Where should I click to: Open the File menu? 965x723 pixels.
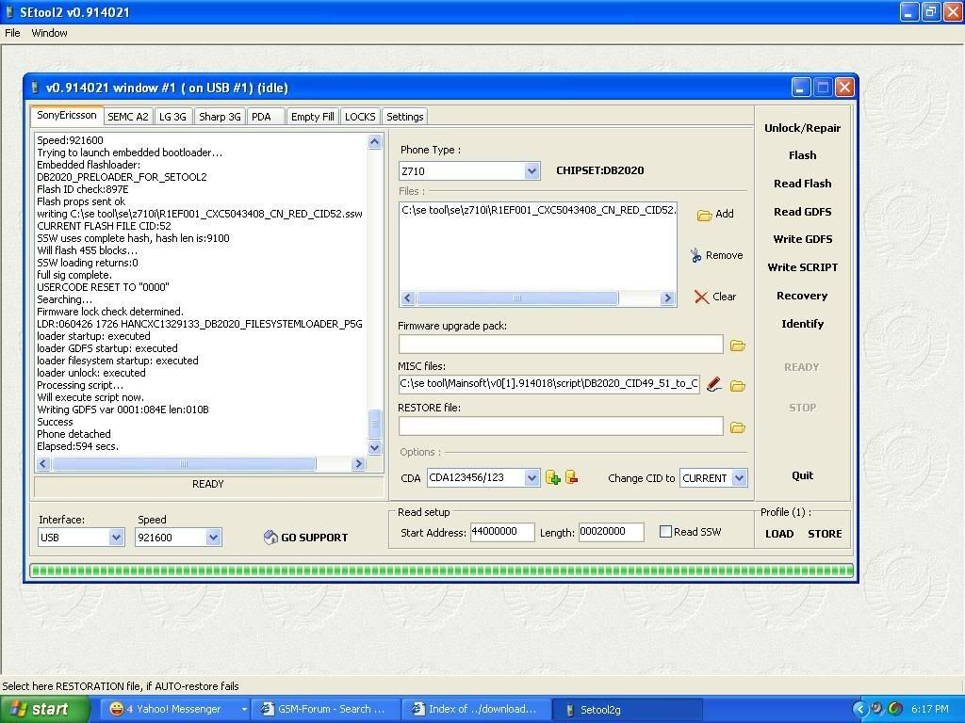pyautogui.click(x=12, y=33)
